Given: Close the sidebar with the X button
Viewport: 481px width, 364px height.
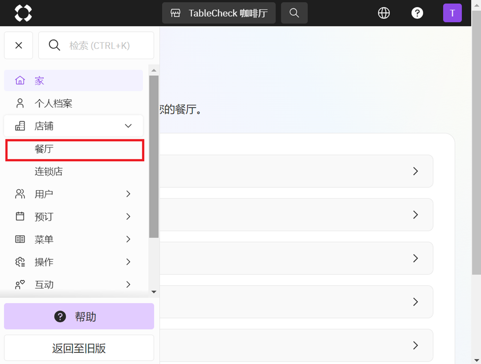Looking at the screenshot, I should 18,45.
